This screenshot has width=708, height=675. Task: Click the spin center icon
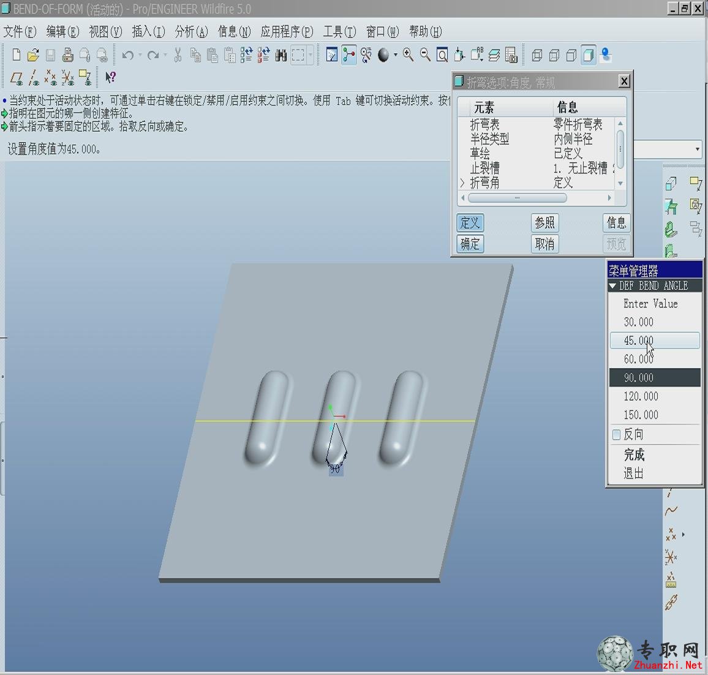(x=348, y=55)
